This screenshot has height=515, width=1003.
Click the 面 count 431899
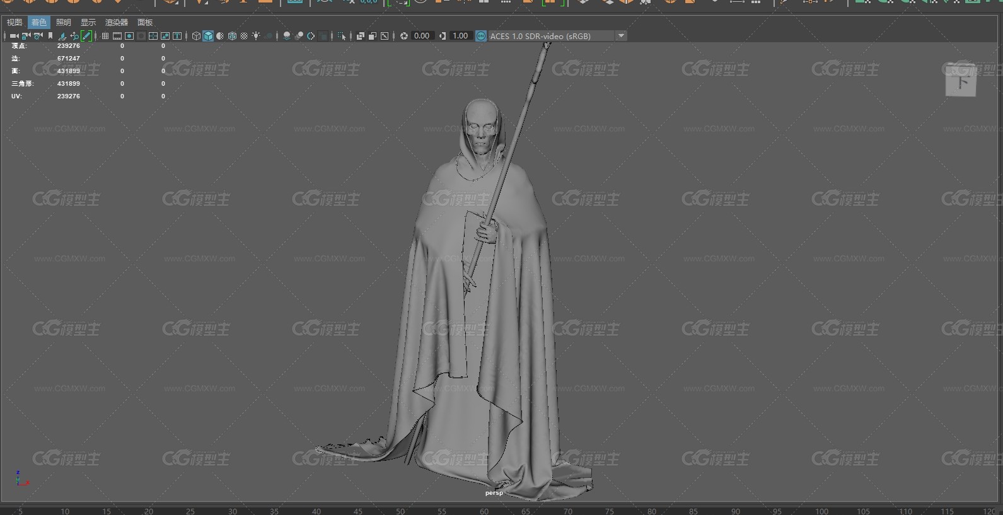69,71
